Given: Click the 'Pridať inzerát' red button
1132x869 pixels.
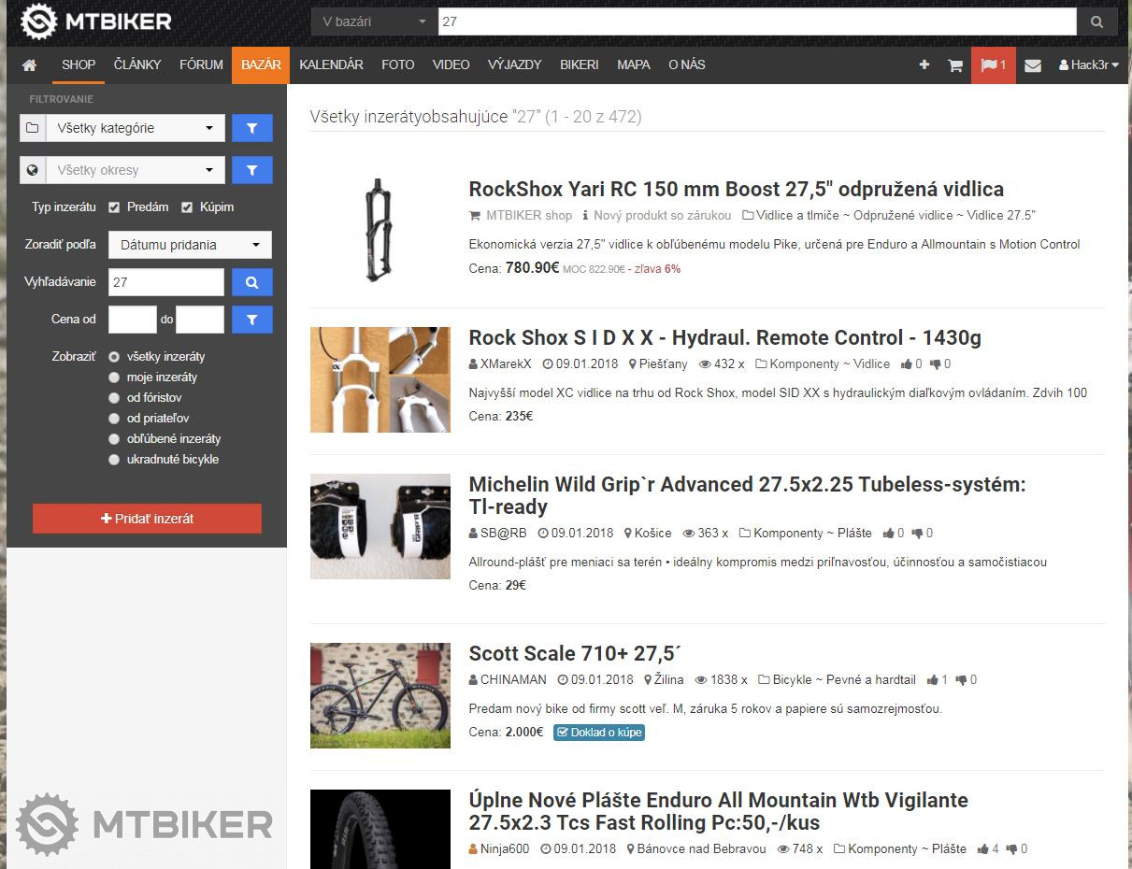Looking at the screenshot, I should 147,519.
